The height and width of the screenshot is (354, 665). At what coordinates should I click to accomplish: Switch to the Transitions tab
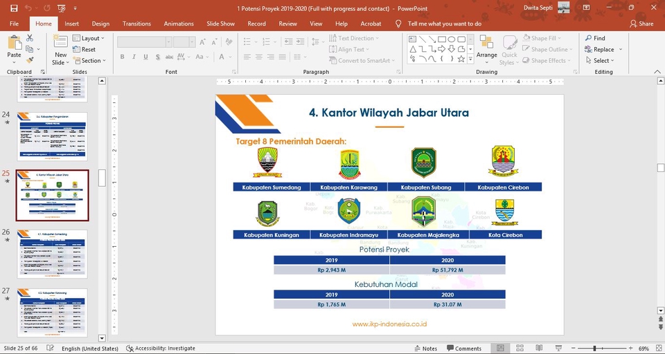[x=136, y=24]
